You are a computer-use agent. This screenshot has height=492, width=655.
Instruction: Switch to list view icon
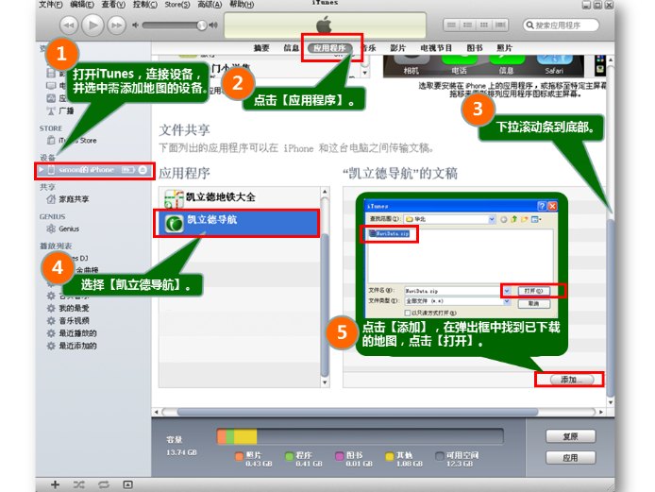[x=451, y=25]
